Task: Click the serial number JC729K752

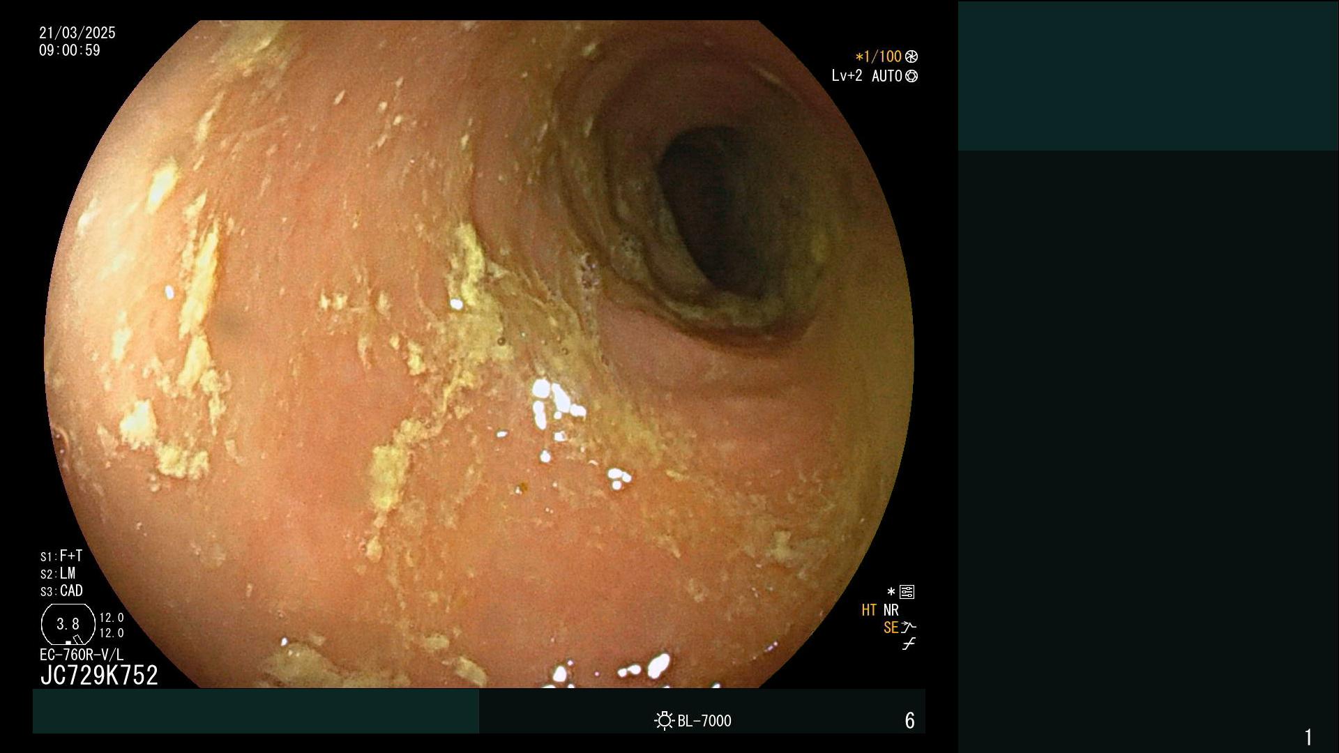Action: (x=99, y=675)
